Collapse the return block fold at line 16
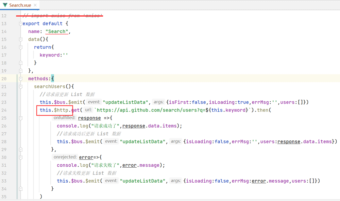340x201 pixels. (21, 47)
